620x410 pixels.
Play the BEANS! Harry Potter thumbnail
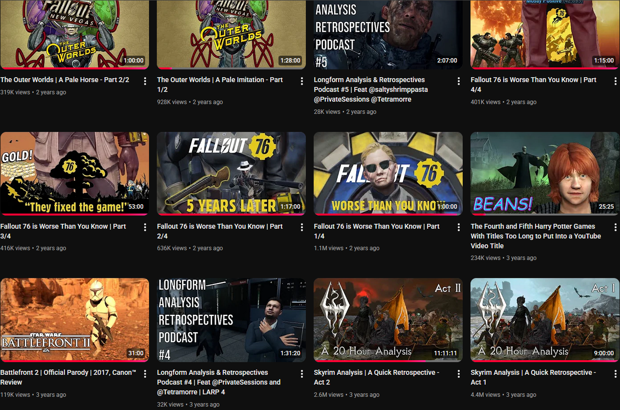pyautogui.click(x=545, y=173)
